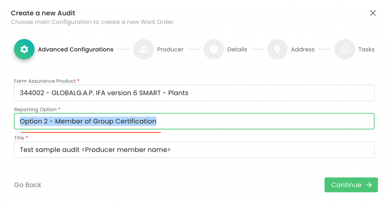Click the Go Back link

[x=28, y=185]
